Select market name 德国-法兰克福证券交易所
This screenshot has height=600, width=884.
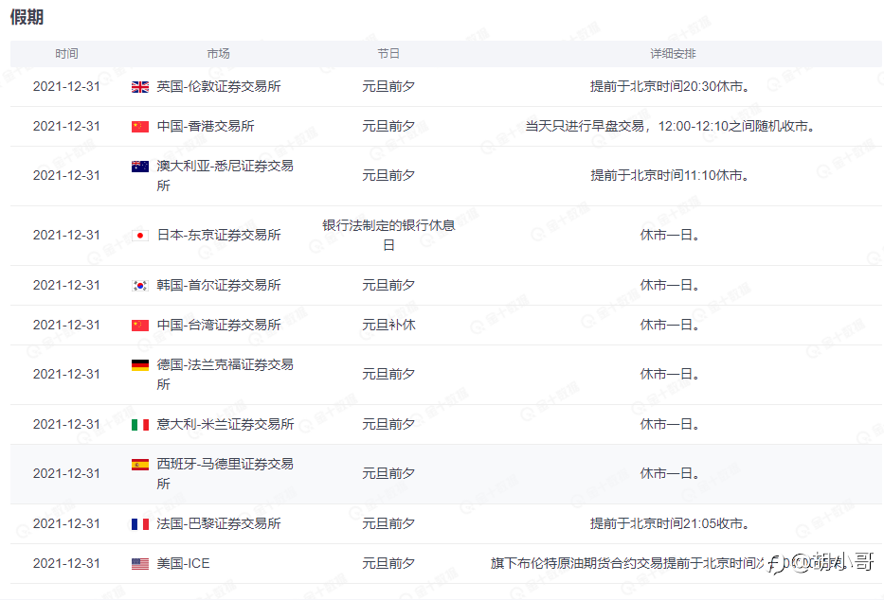225,375
